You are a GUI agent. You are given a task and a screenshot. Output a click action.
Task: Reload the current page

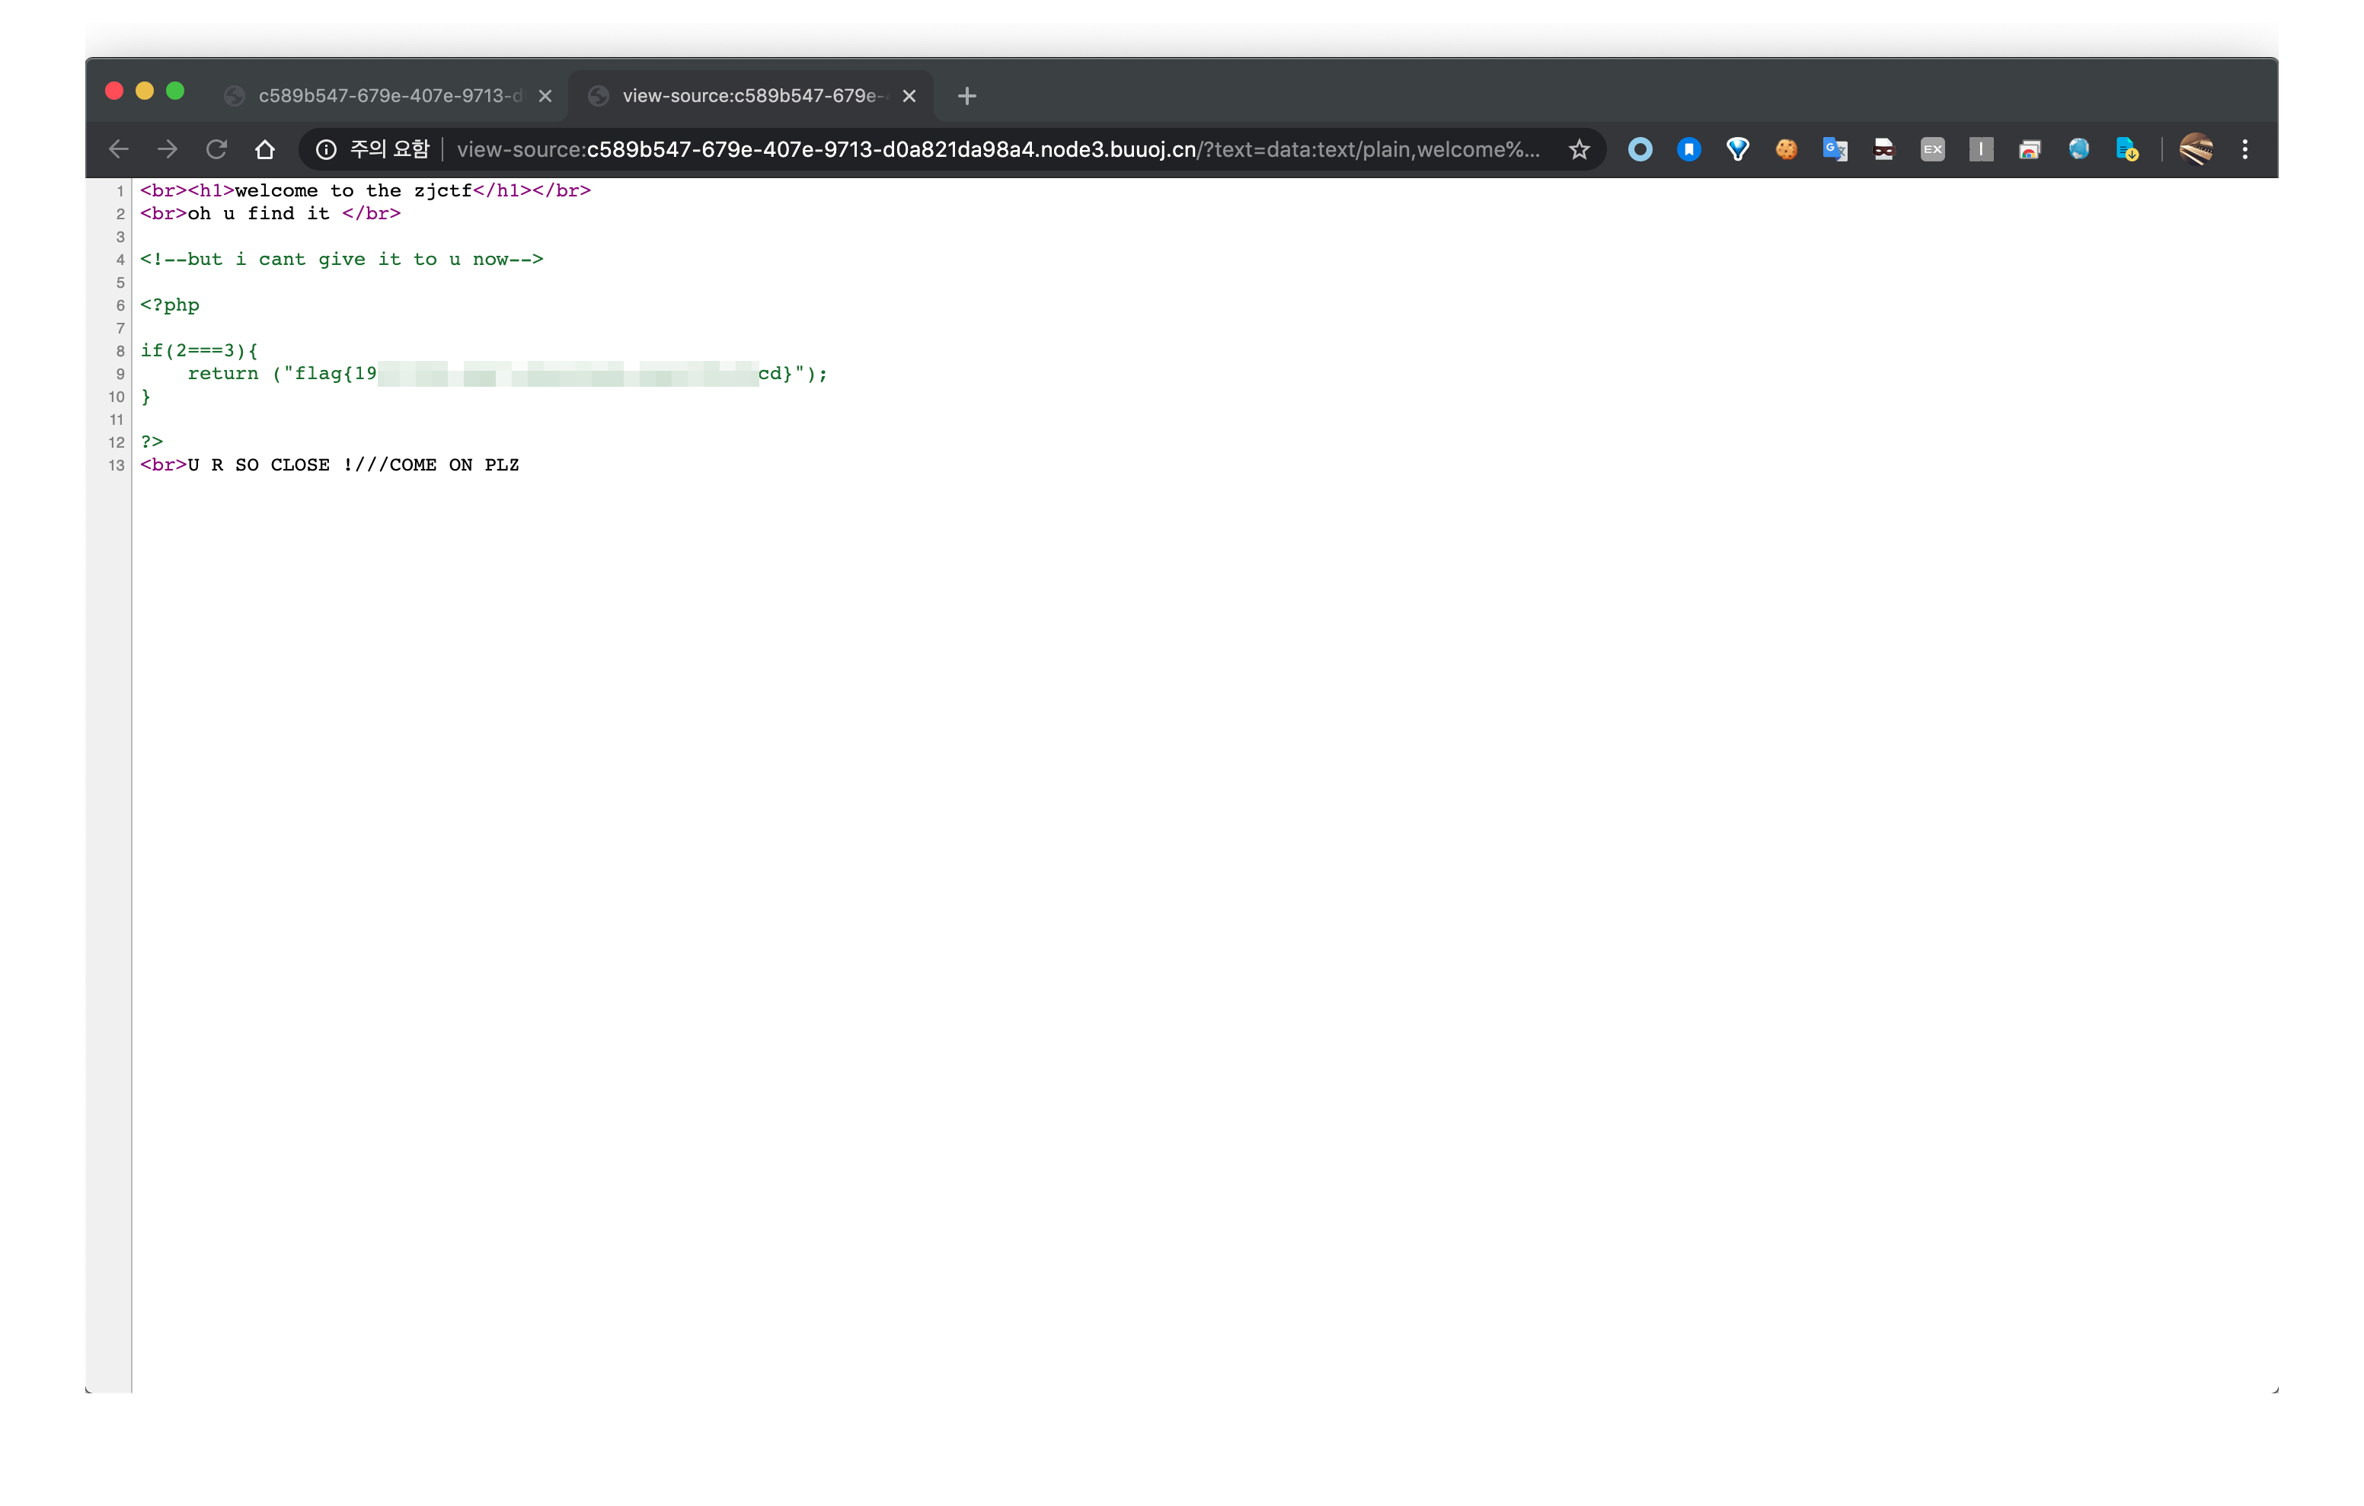[216, 149]
